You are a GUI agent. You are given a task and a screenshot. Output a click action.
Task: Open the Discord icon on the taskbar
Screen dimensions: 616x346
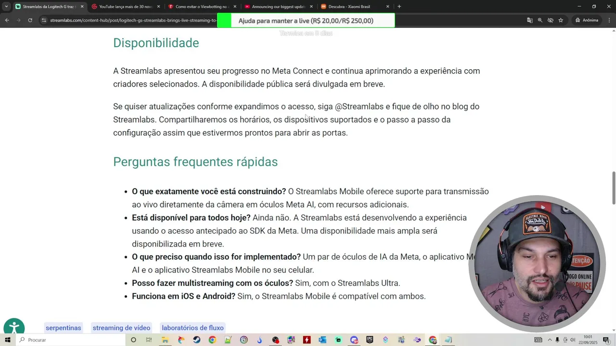coord(354,340)
